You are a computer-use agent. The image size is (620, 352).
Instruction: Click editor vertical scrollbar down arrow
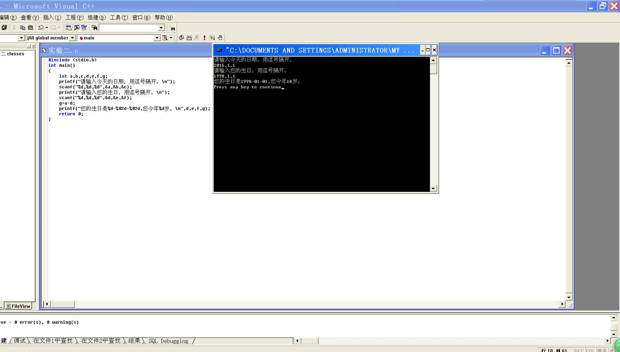coord(569,297)
